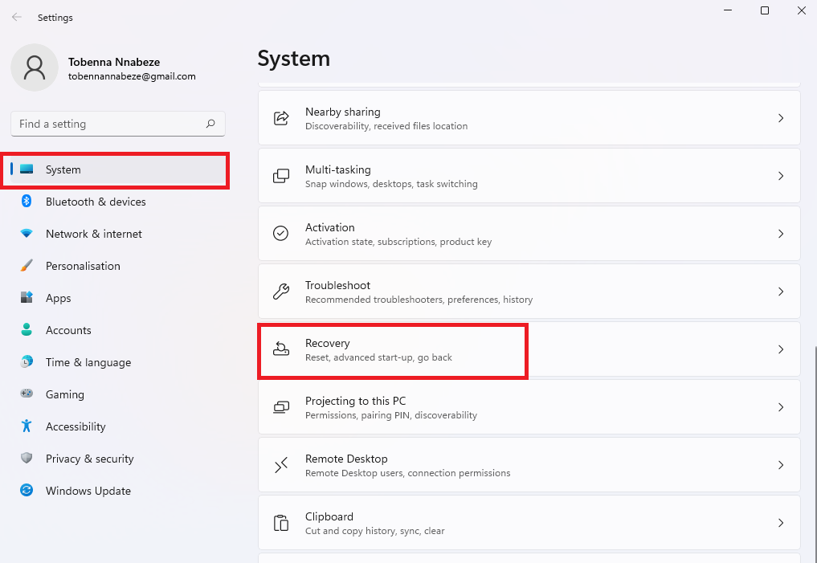This screenshot has height=563, width=817.
Task: Click the Recovery icon
Action: (281, 349)
